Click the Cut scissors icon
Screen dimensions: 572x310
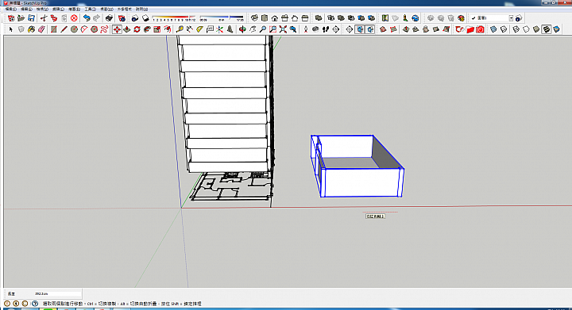coord(44,17)
